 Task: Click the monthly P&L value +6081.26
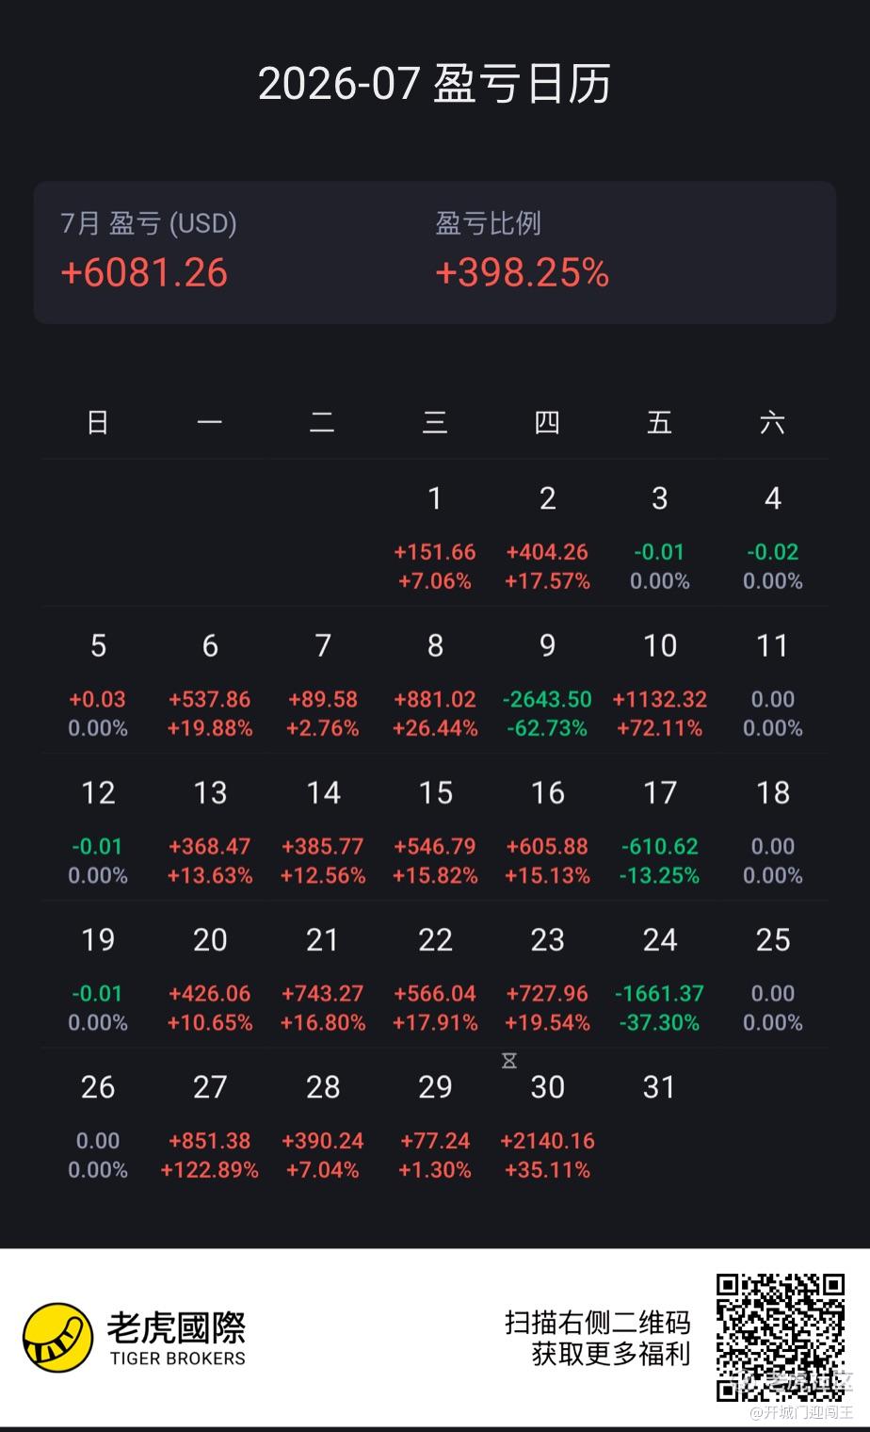click(x=144, y=273)
